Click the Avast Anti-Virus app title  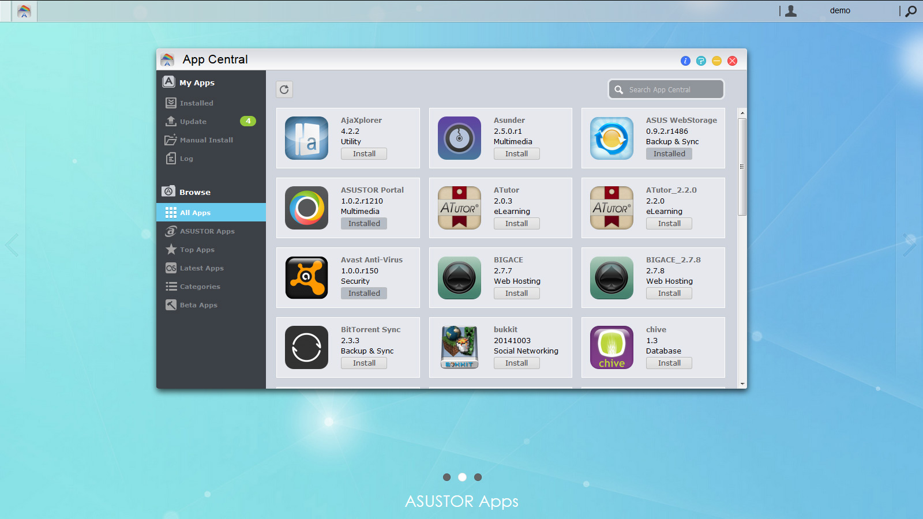tap(372, 260)
